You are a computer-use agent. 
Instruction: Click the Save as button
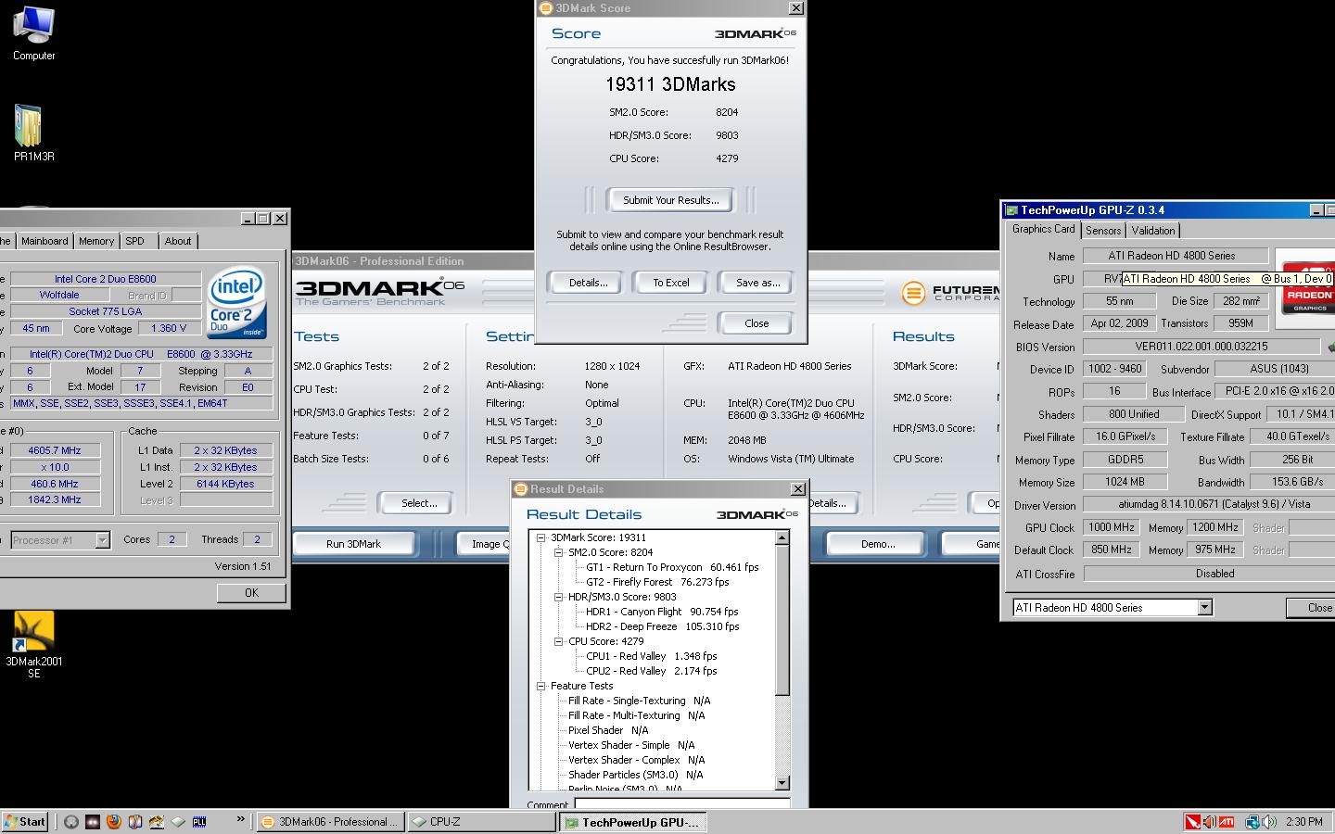click(x=756, y=283)
